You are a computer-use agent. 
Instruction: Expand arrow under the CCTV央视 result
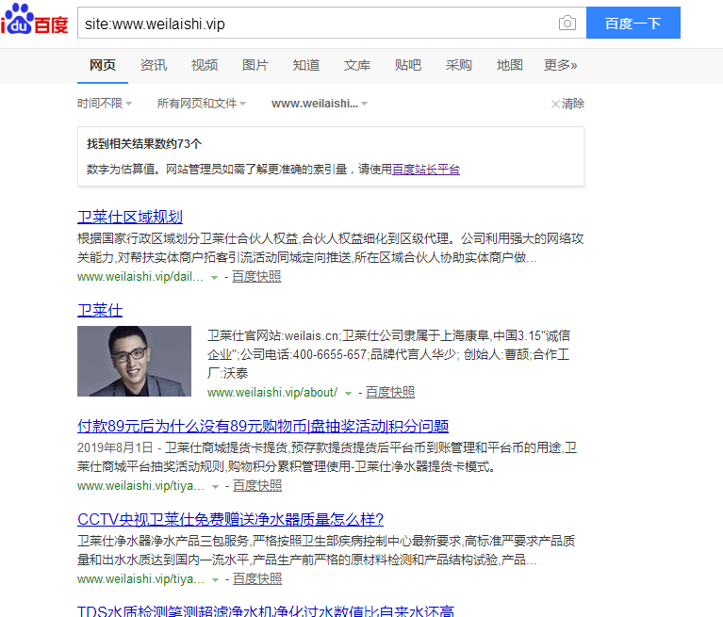coord(215,580)
